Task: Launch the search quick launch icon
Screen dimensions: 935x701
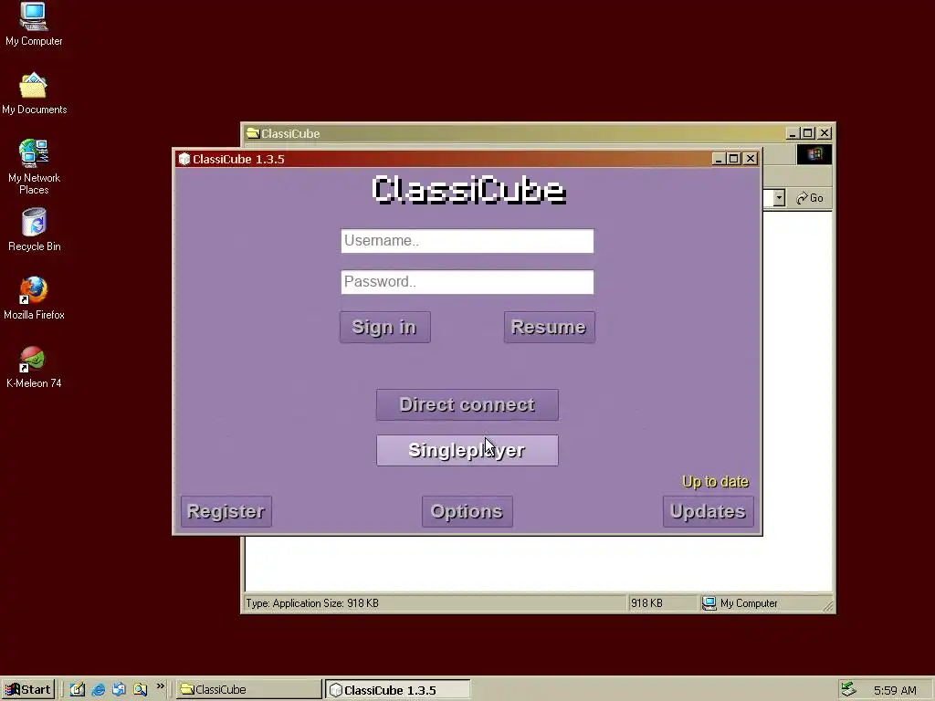Action: tap(140, 690)
